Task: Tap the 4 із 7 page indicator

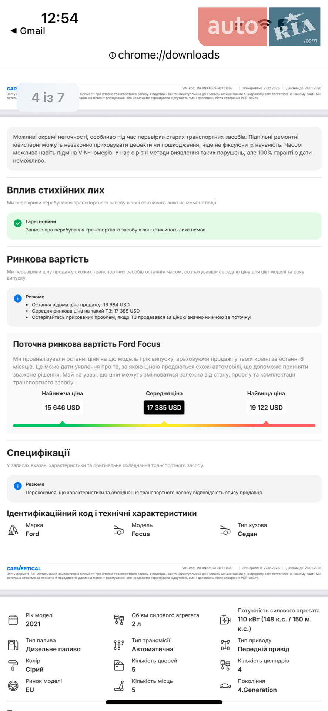Action: pyautogui.click(x=48, y=97)
